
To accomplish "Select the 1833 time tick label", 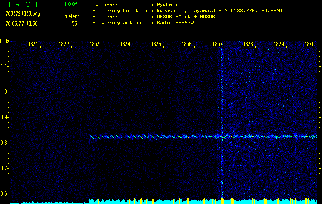I will 94,44.
